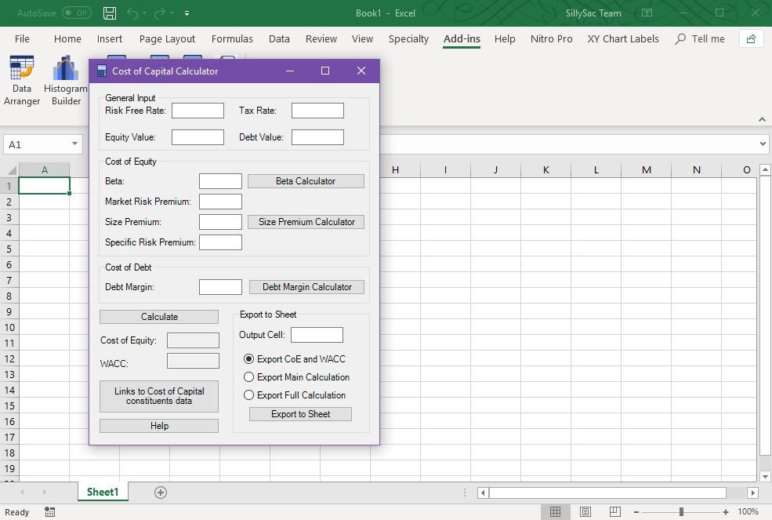Open the Beta Calculator
The width and height of the screenshot is (772, 520).
pyautogui.click(x=306, y=181)
